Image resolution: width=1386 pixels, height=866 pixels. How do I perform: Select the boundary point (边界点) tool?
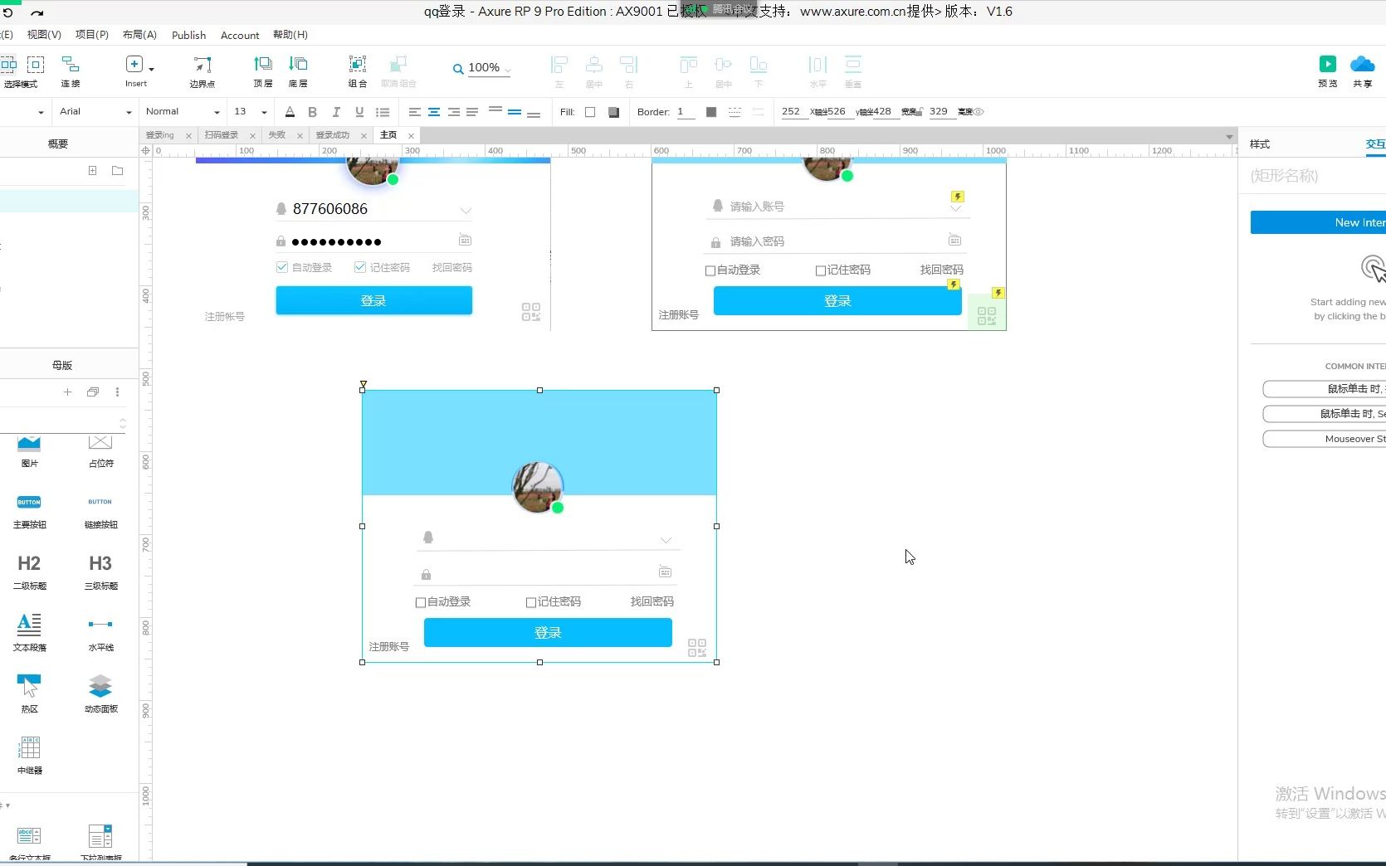click(202, 65)
